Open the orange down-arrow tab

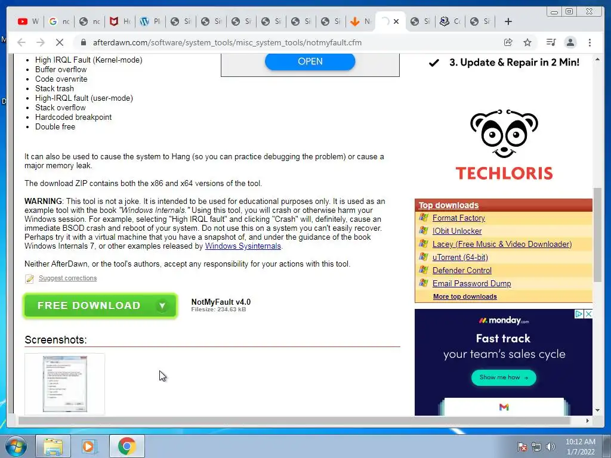click(360, 21)
